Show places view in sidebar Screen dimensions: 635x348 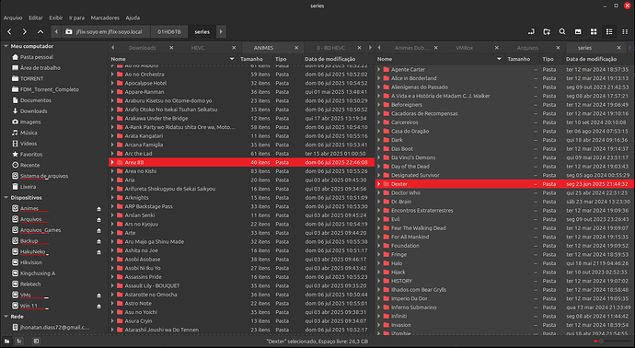(x=6, y=342)
